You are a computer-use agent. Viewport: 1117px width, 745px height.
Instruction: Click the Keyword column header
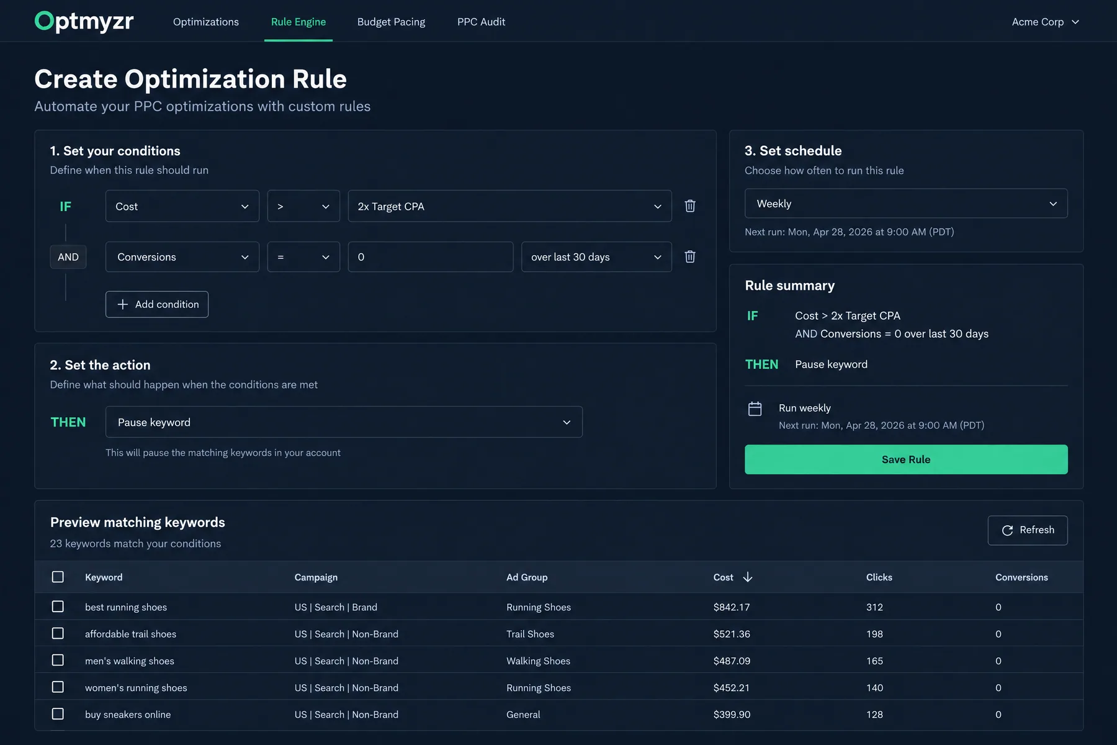tap(104, 577)
